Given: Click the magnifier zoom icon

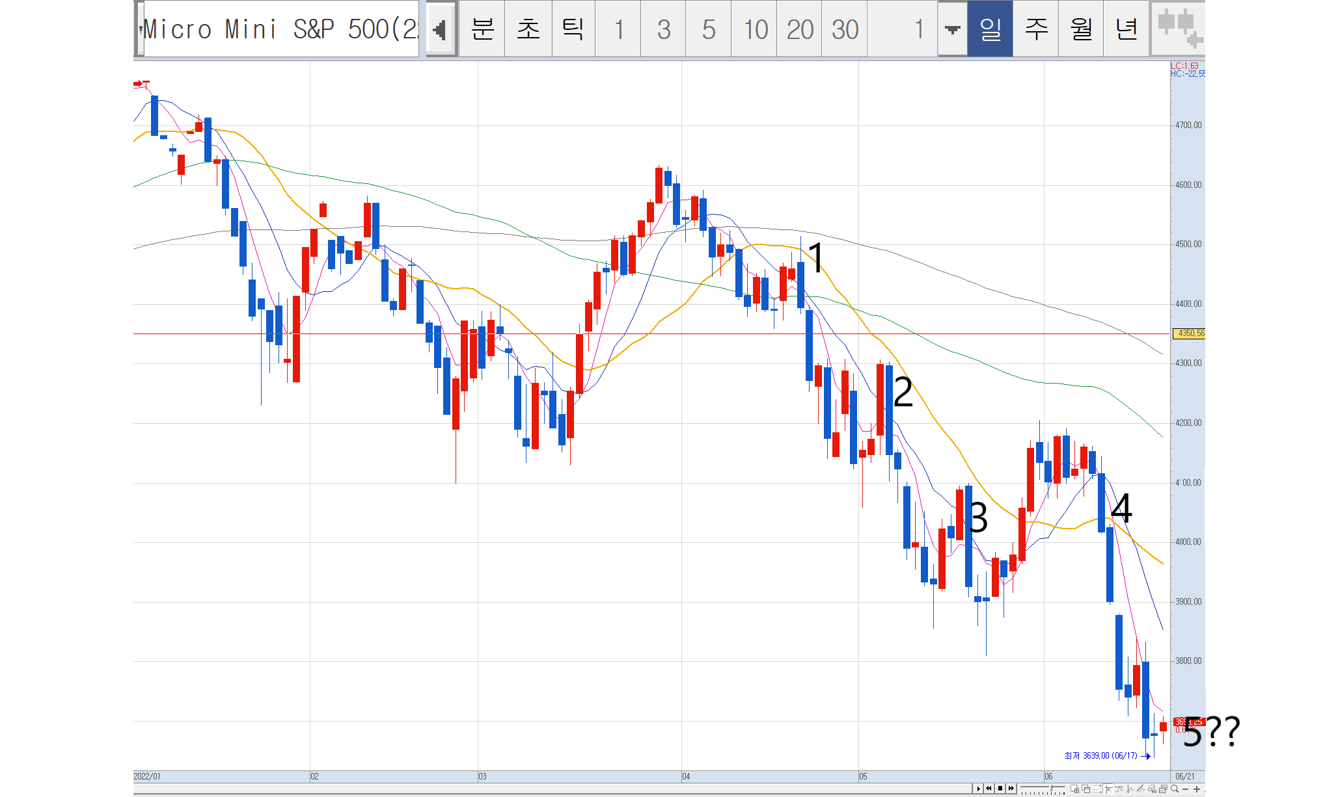Looking at the screenshot, I should (1174, 789).
